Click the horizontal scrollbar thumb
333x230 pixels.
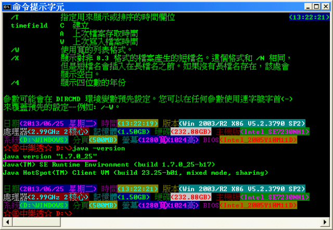coord(36,222)
